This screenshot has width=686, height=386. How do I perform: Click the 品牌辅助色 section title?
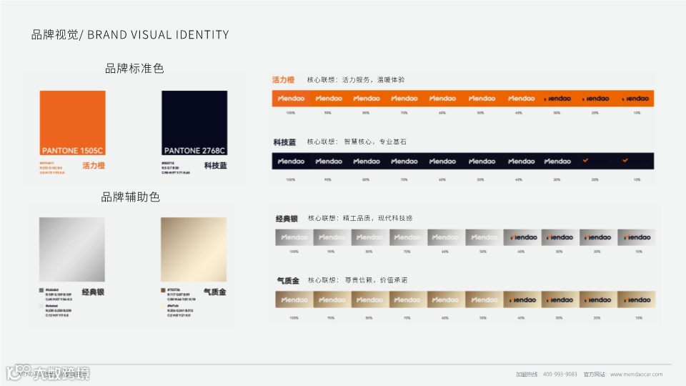[130, 197]
